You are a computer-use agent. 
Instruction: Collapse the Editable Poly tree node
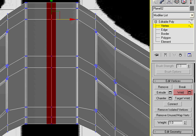pyautogui.click(x=156, y=22)
